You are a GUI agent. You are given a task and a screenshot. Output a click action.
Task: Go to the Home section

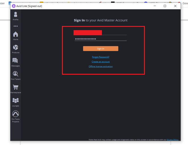point(16,36)
